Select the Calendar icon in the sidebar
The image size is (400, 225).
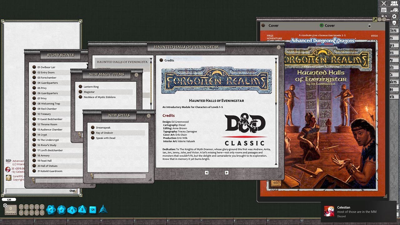click(x=383, y=10)
